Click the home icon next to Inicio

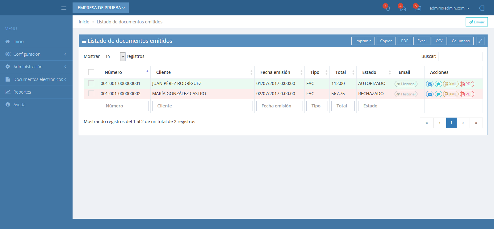[x=8, y=41]
